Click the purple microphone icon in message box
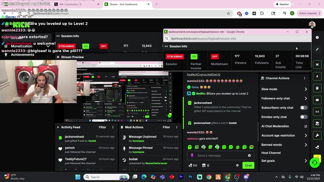324x182 pixels. tap(192, 155)
